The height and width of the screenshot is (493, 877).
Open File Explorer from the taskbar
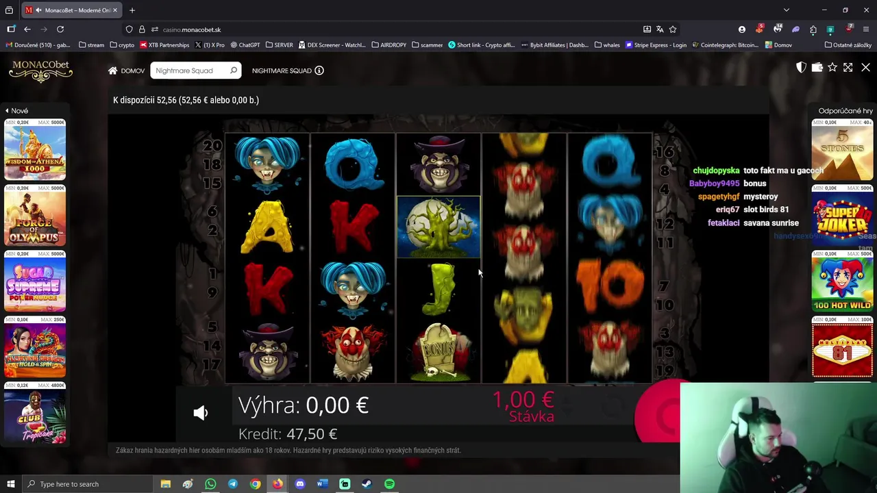[x=166, y=484]
